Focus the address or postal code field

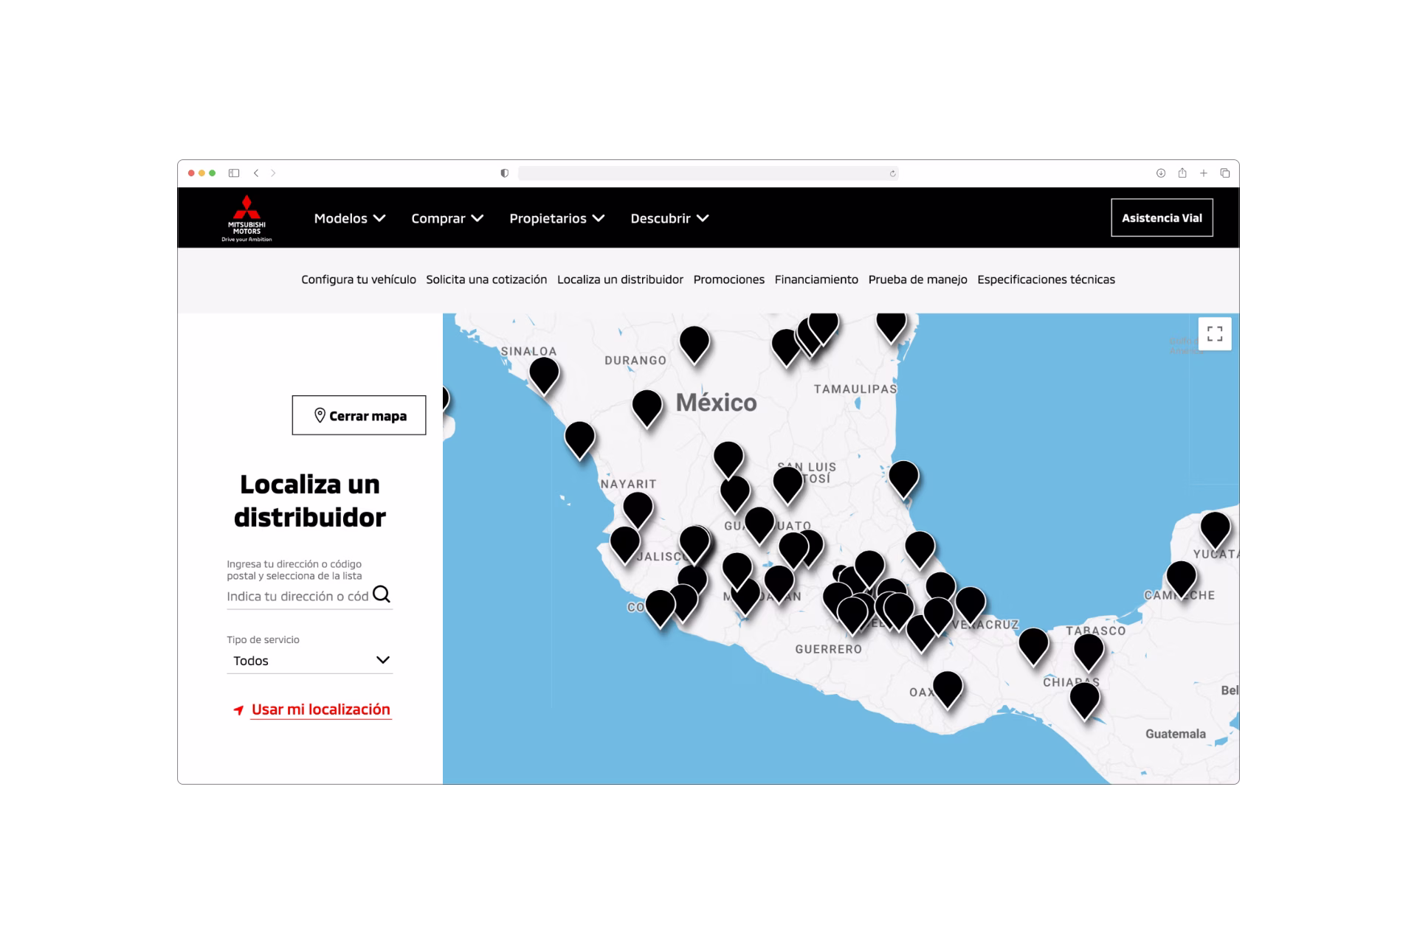click(297, 596)
